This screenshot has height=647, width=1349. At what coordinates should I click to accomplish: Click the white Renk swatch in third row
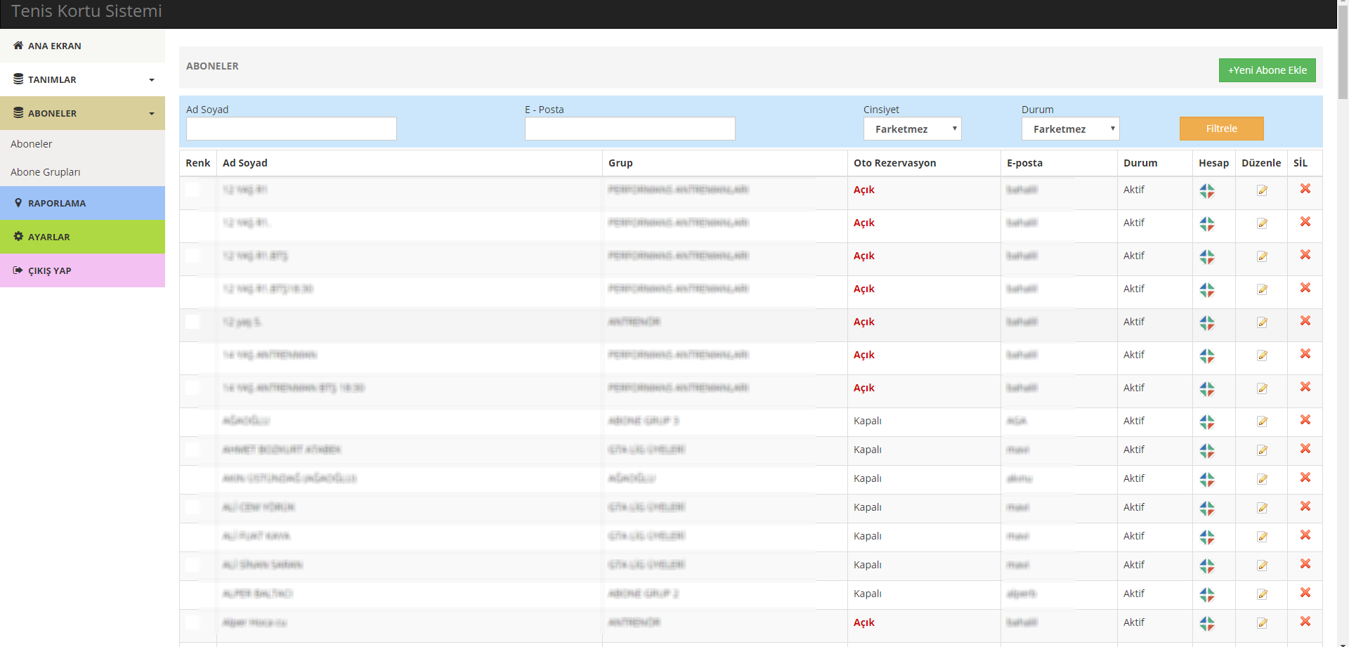pos(193,256)
